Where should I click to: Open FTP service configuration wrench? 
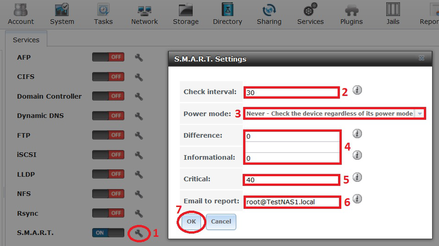139,136
